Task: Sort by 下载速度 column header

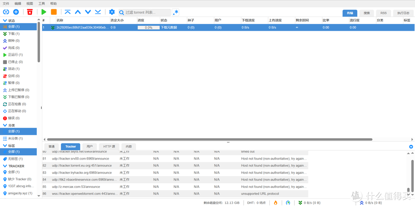Action: tap(254, 20)
